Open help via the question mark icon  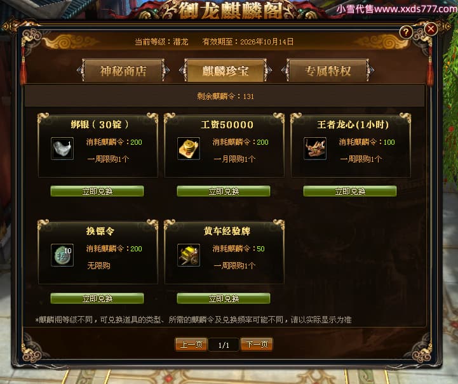click(406, 32)
